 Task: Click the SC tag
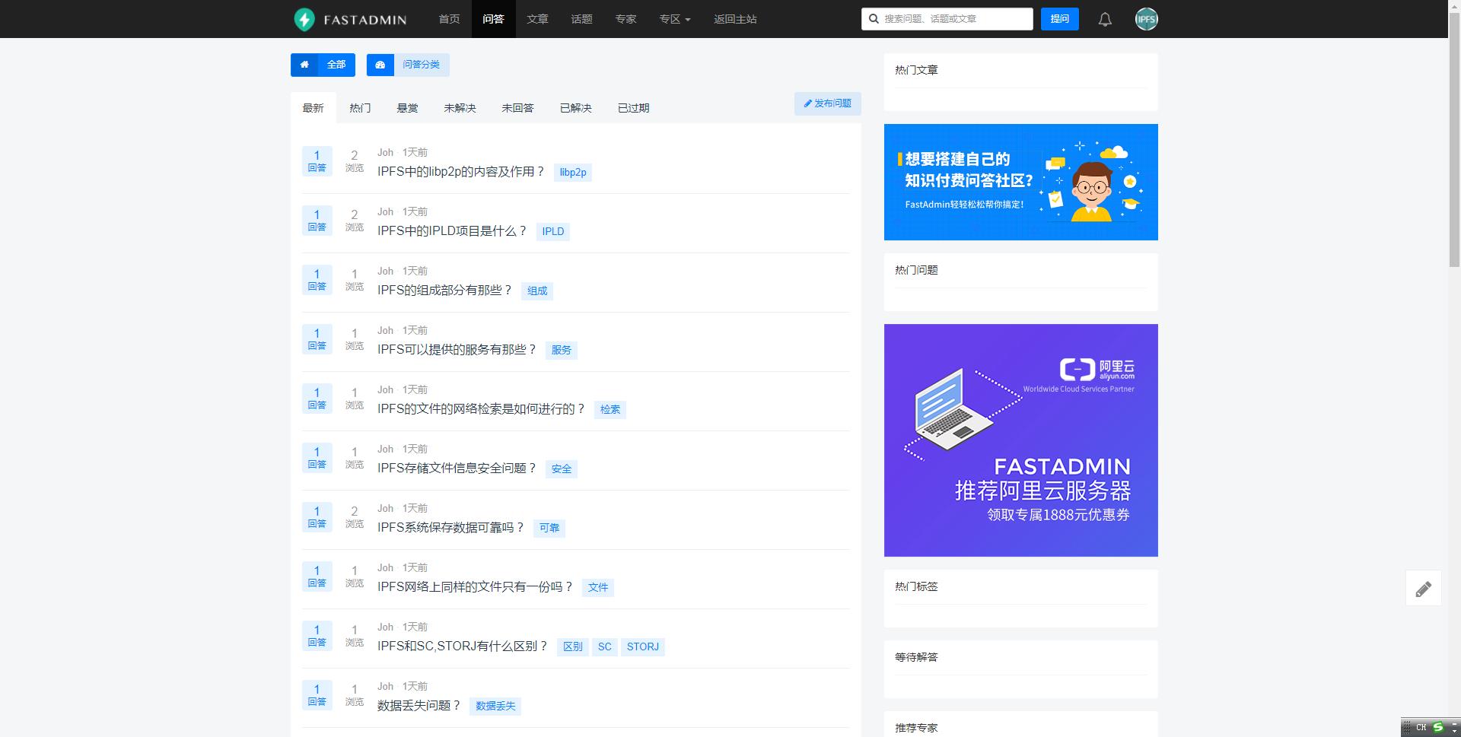tap(605, 647)
